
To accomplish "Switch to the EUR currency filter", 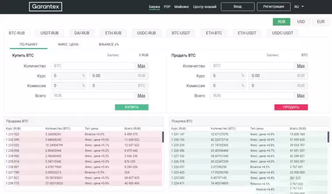I will click(x=321, y=21).
